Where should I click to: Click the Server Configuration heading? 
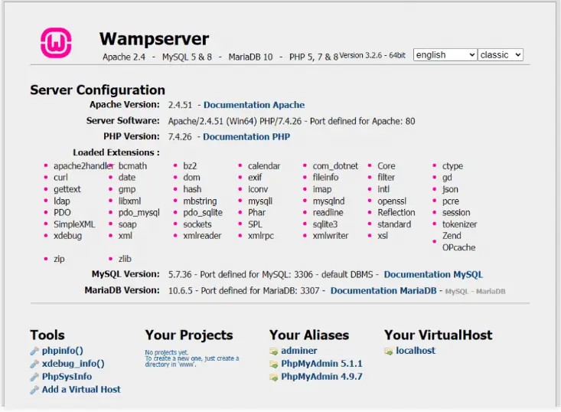click(x=98, y=90)
